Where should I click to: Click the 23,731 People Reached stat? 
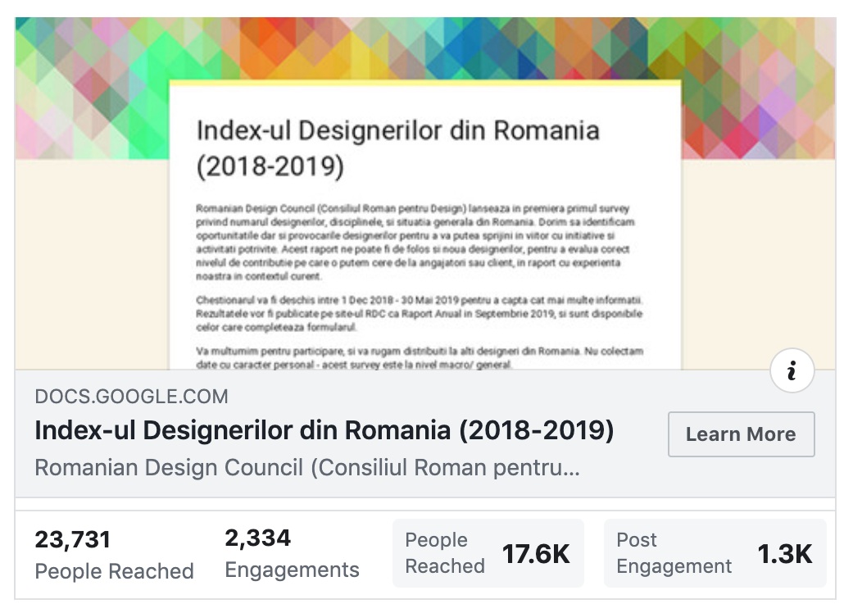(x=114, y=555)
